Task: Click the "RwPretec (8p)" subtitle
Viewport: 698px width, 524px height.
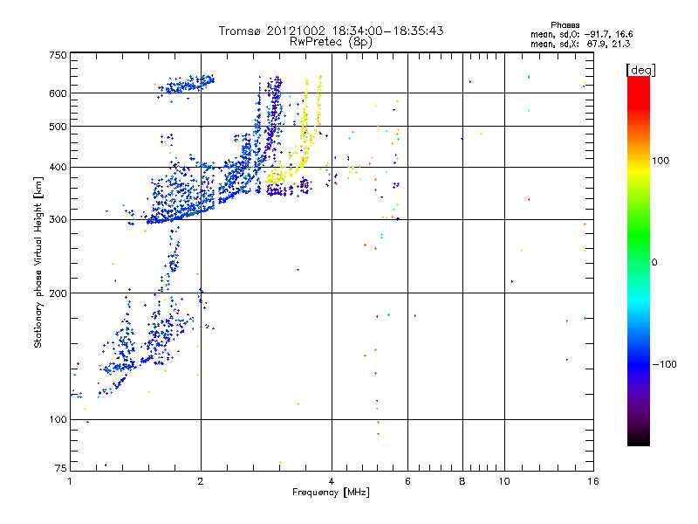Action: coord(331,42)
